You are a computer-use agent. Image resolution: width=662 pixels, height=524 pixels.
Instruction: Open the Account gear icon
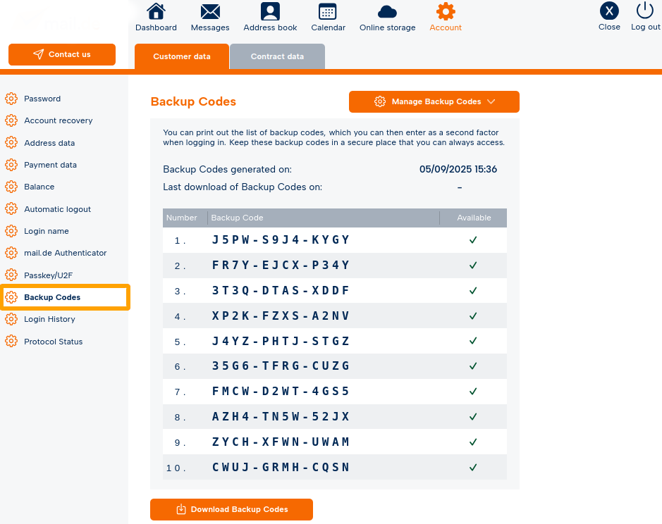pos(446,11)
